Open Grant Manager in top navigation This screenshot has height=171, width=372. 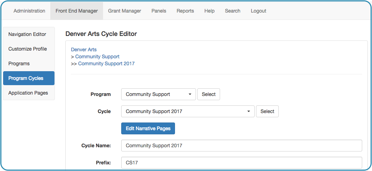point(125,11)
